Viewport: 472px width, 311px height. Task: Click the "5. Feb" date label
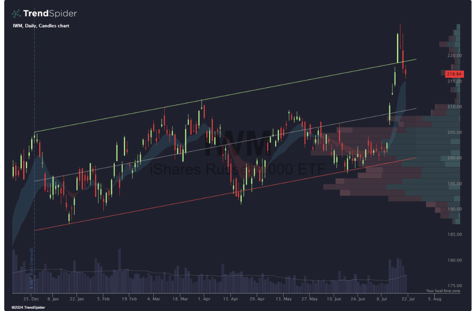tap(103, 299)
